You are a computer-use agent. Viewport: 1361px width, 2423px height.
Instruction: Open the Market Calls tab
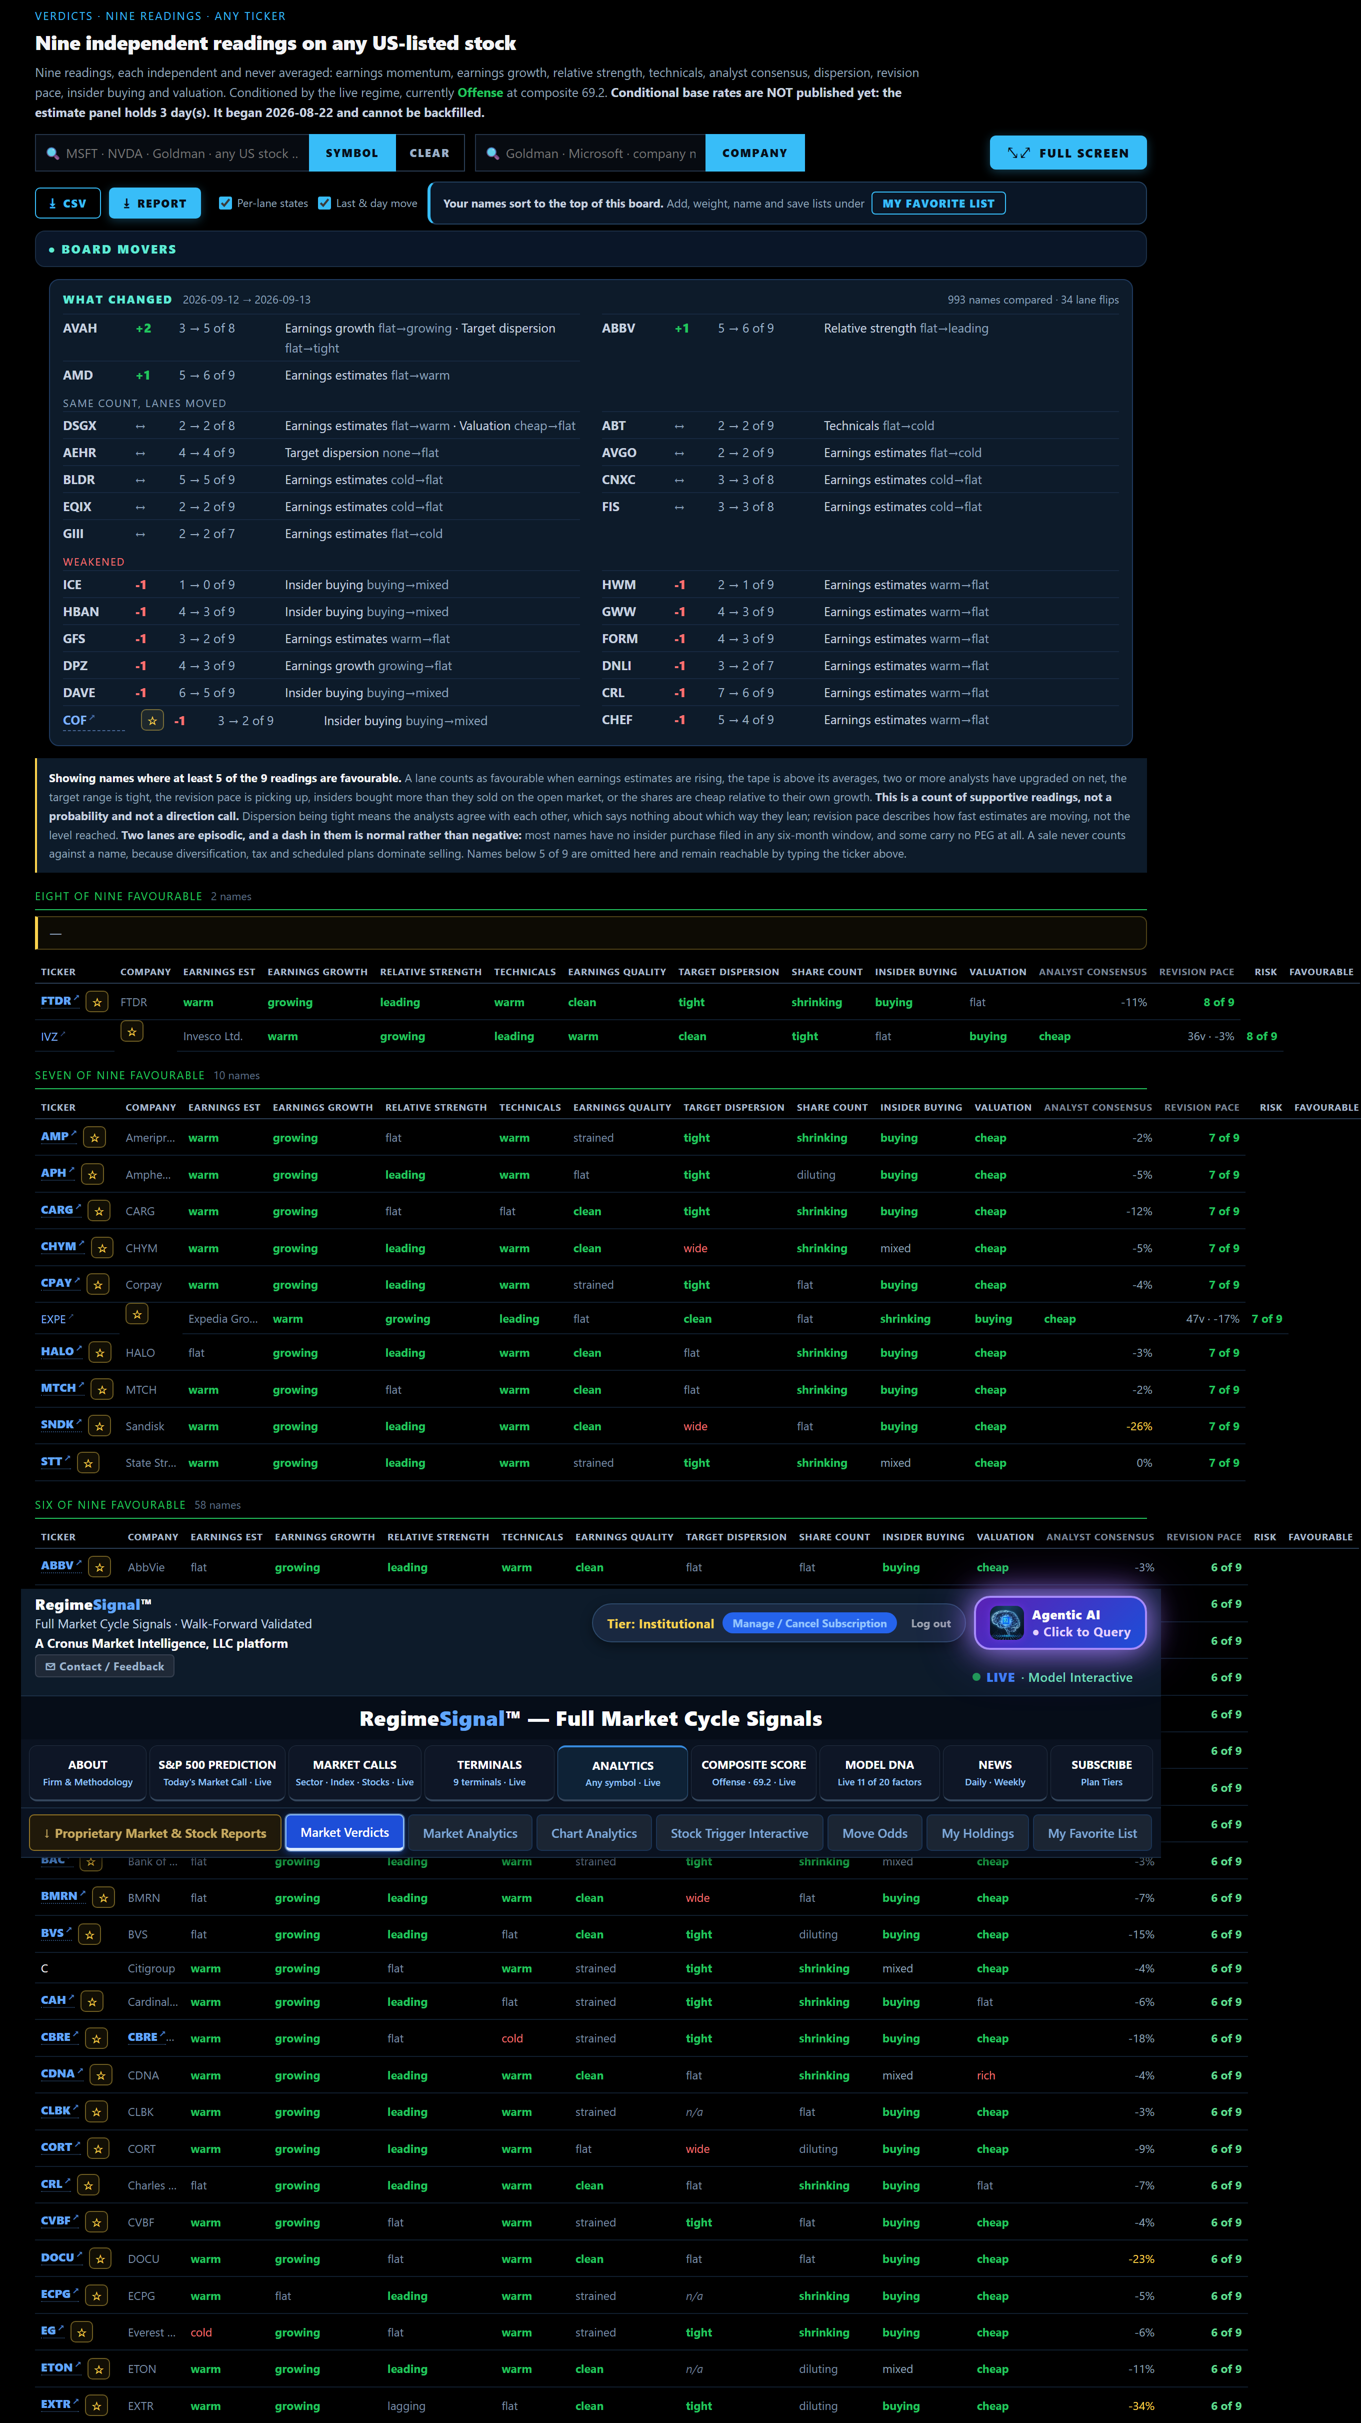tap(354, 1772)
